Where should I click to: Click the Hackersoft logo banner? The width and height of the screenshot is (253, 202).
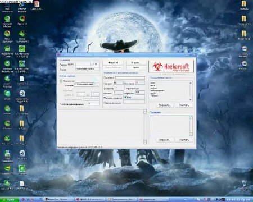coord(171,66)
